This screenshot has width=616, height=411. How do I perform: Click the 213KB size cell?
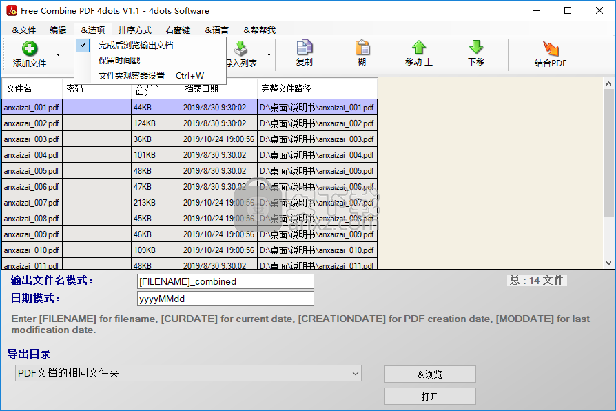[x=156, y=203]
